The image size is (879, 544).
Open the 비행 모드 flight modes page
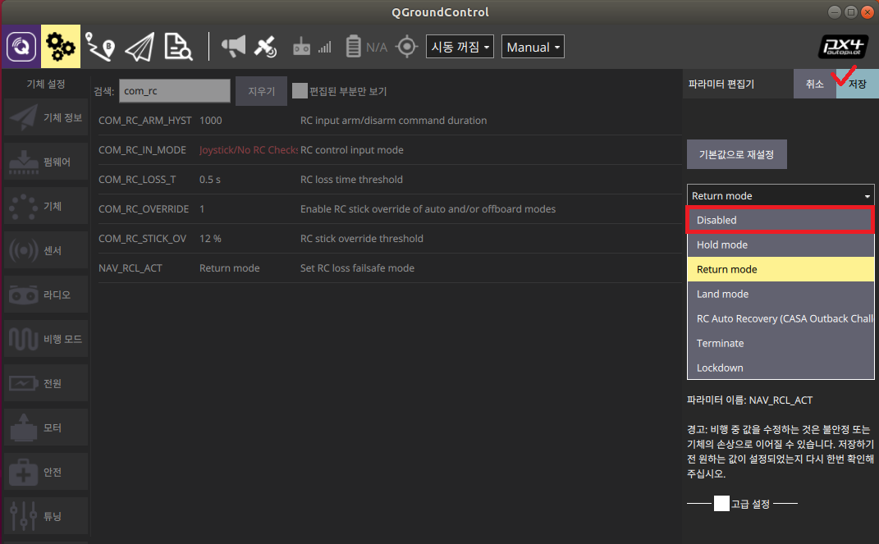[46, 338]
